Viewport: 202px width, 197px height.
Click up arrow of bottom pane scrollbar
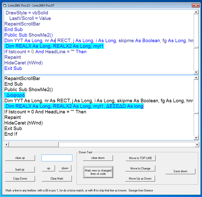196,78
